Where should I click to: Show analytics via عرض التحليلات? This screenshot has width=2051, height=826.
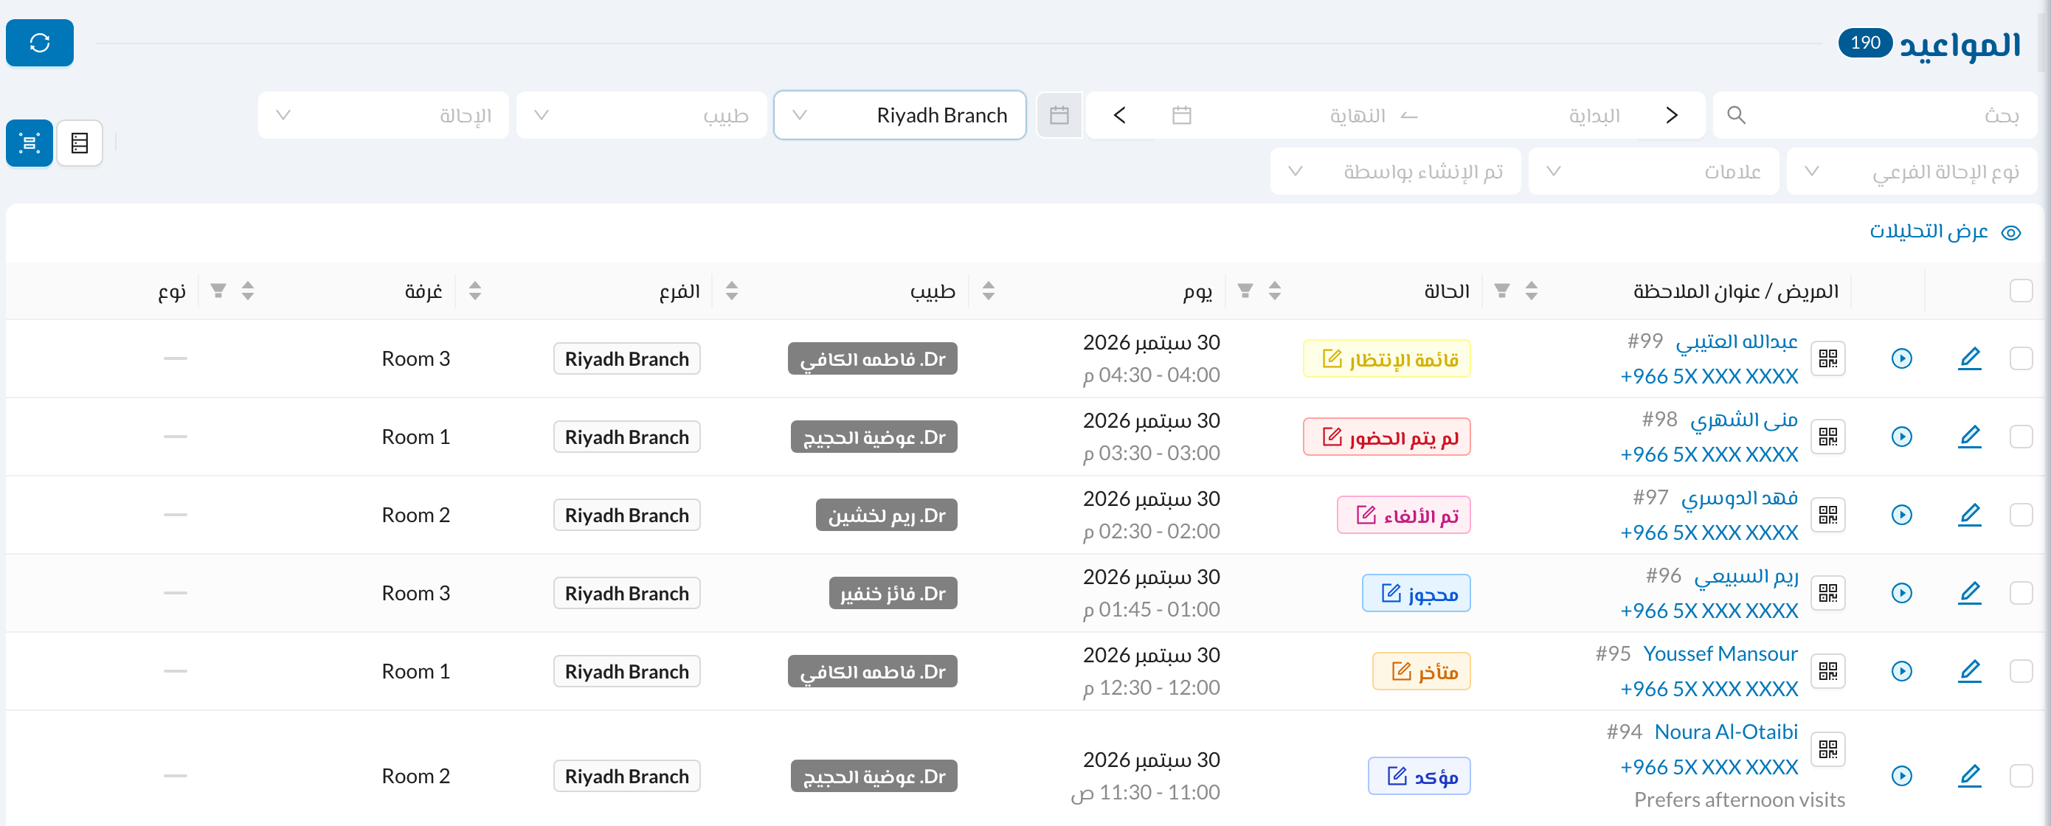coord(1945,232)
